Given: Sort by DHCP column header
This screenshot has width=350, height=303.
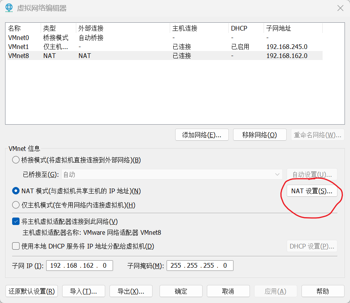Looking at the screenshot, I should coord(246,28).
